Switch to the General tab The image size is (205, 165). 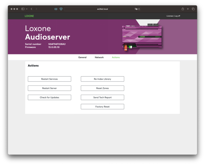coord(83,57)
